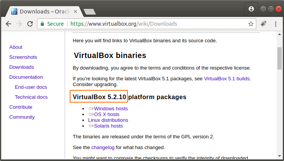Click the vertical scrollbar thumb

279,58
